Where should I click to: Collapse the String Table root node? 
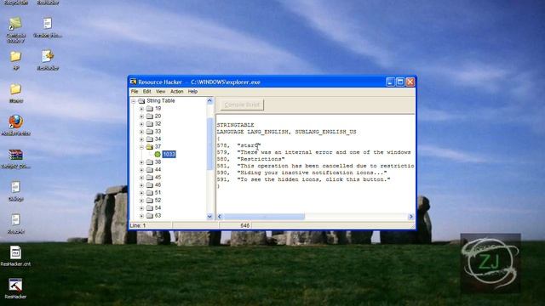click(x=134, y=101)
